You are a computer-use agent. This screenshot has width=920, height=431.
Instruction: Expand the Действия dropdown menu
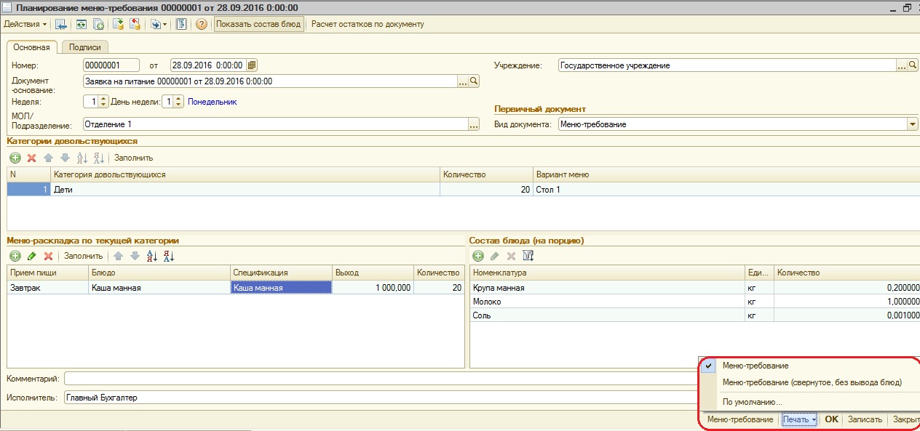pyautogui.click(x=25, y=24)
